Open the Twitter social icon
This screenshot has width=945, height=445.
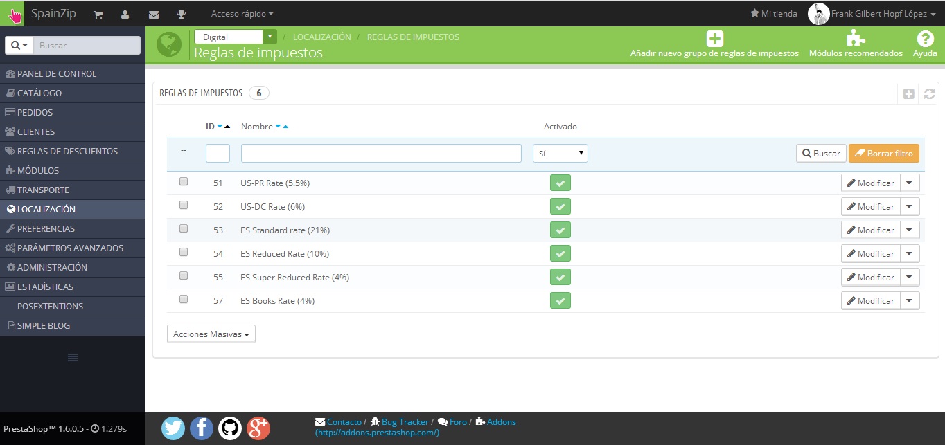[173, 428]
